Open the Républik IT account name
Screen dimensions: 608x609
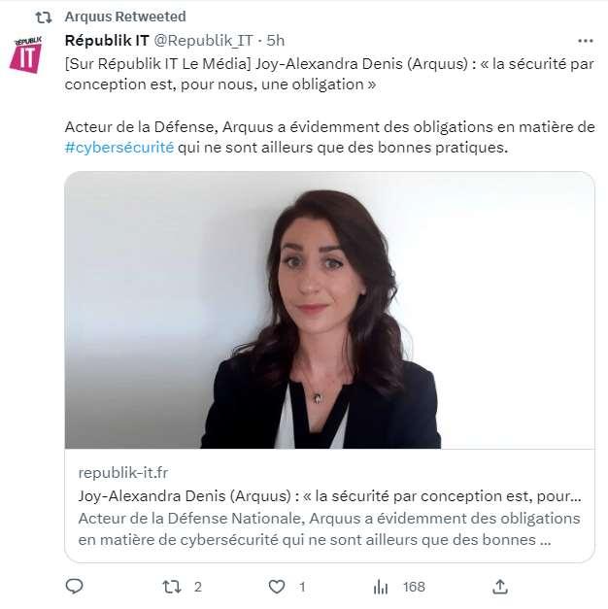107,41
